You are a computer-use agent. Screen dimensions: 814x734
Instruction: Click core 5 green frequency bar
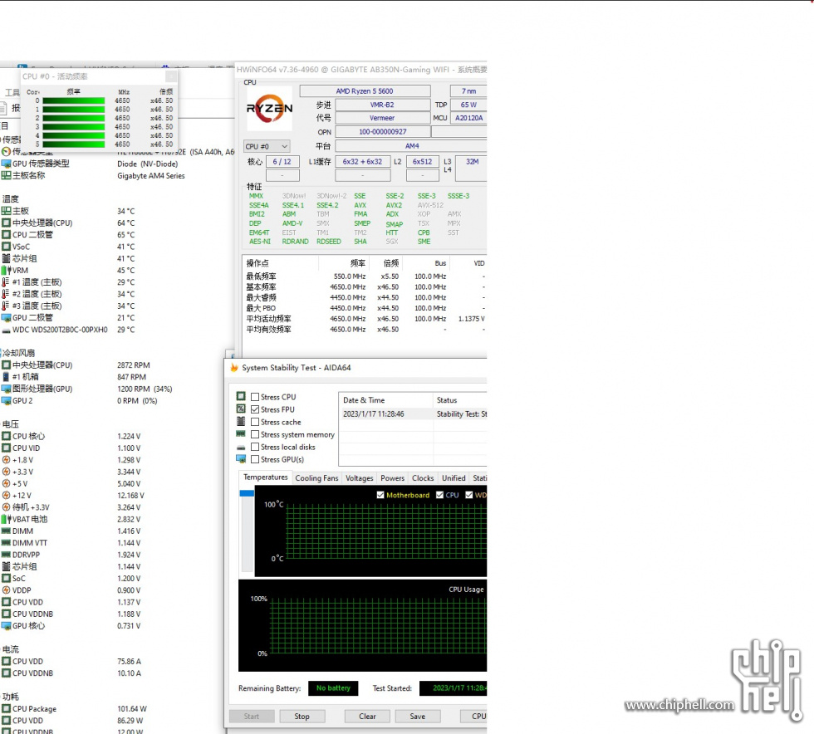pyautogui.click(x=74, y=144)
